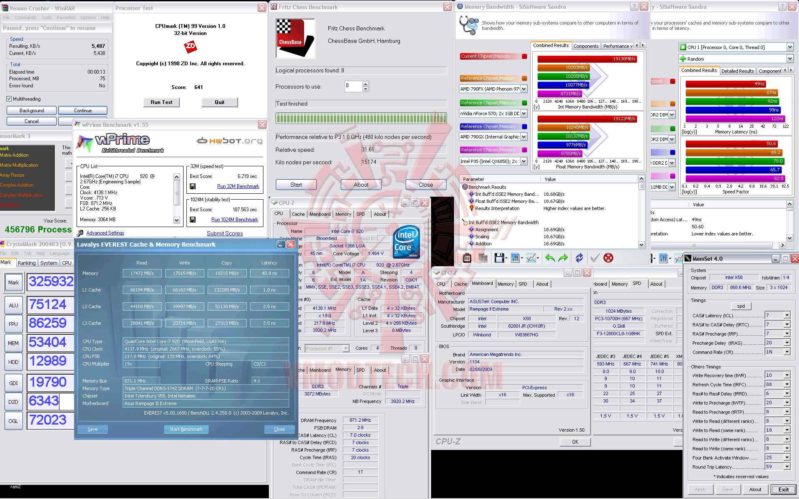The image size is (799, 499).
Task: Click the blue refresh icon in Sandra toolbar
Action: tap(579, 258)
